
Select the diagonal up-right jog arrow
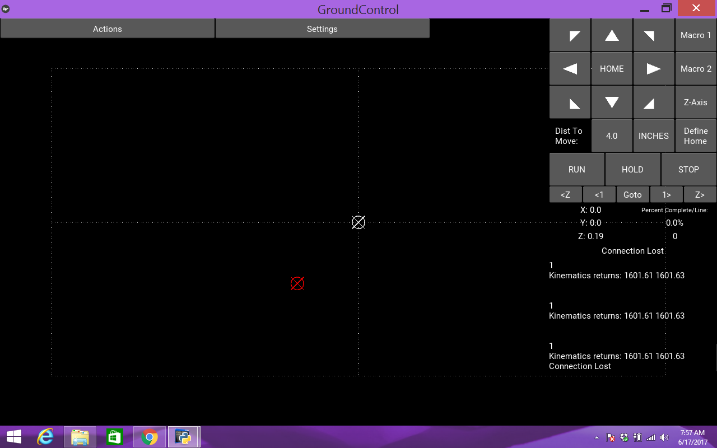654,35
